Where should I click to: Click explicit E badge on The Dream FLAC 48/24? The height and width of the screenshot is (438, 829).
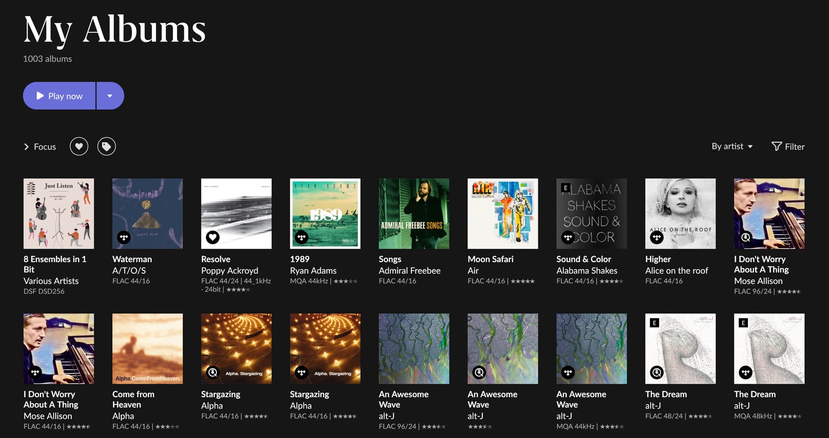click(655, 323)
